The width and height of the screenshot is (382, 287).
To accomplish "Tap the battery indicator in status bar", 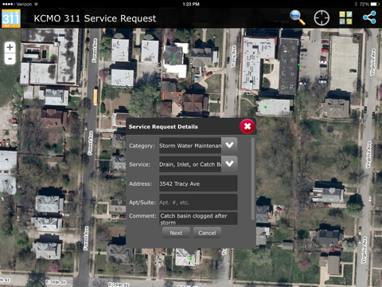I will (375, 4).
